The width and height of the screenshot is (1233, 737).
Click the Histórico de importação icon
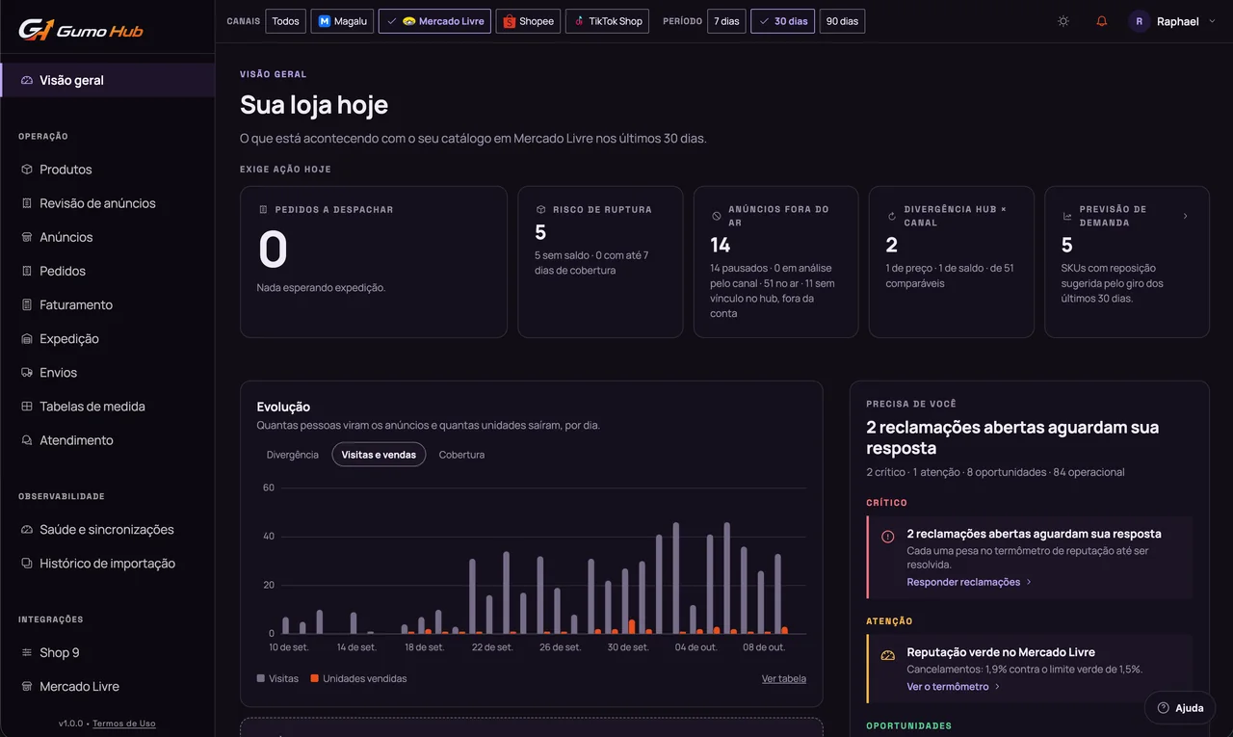[x=27, y=564]
